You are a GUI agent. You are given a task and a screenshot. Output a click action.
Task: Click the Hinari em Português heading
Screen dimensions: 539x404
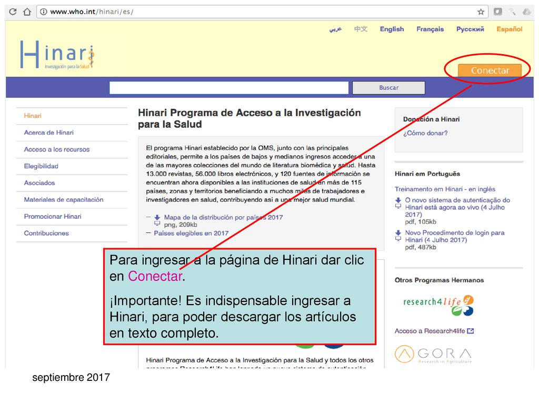click(x=427, y=174)
